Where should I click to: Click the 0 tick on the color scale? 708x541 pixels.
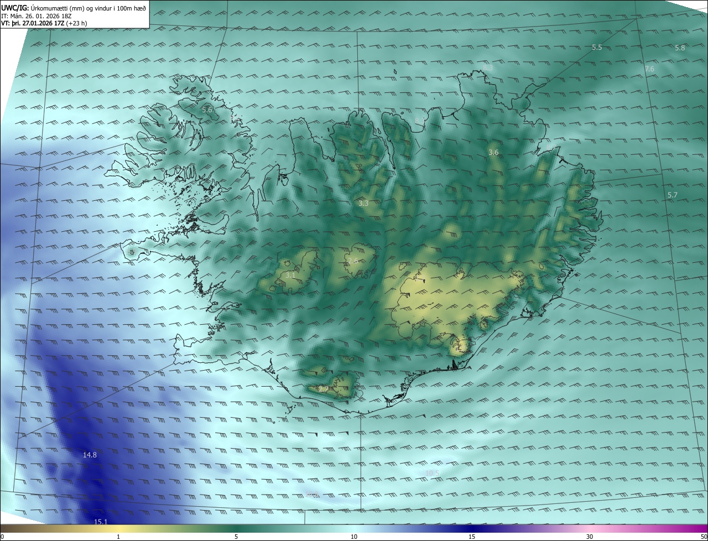[x=2, y=537]
